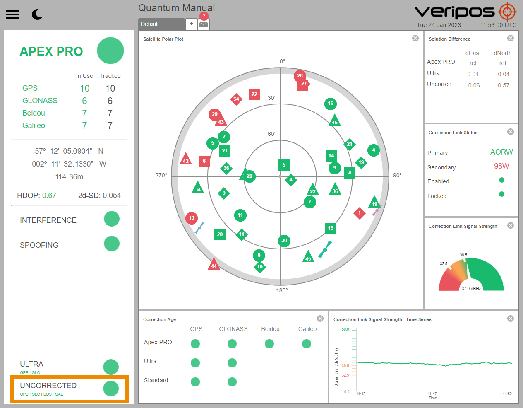Click the HDOP value 0.67
This screenshot has height=408, width=523.
coord(49,196)
